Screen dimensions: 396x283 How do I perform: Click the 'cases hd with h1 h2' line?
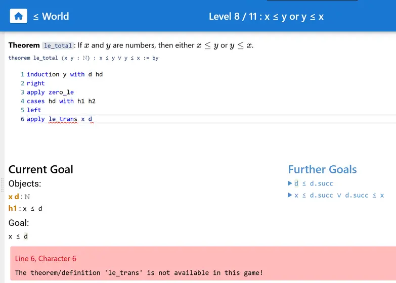point(61,101)
